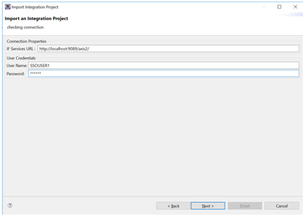The image size is (305, 217).
Task: Click the "User Name:" label
Action: 17,65
